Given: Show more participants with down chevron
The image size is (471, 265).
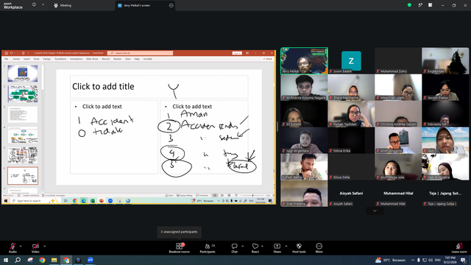Looking at the screenshot, I should click(375, 211).
